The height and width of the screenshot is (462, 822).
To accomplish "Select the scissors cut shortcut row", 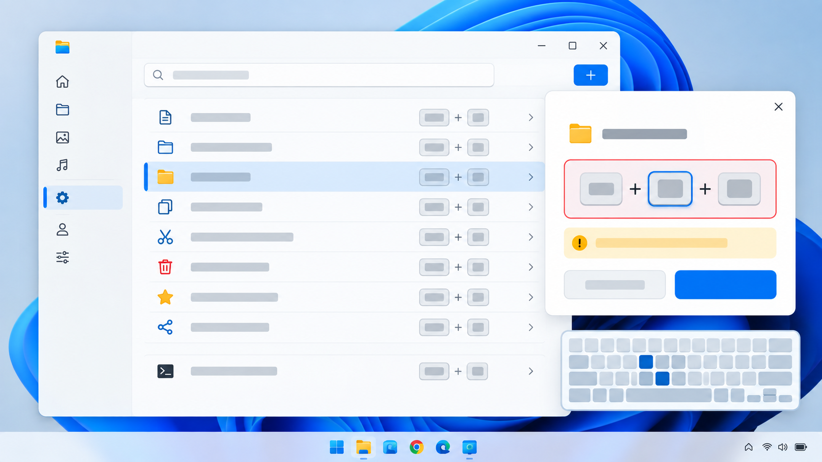I will [x=344, y=237].
